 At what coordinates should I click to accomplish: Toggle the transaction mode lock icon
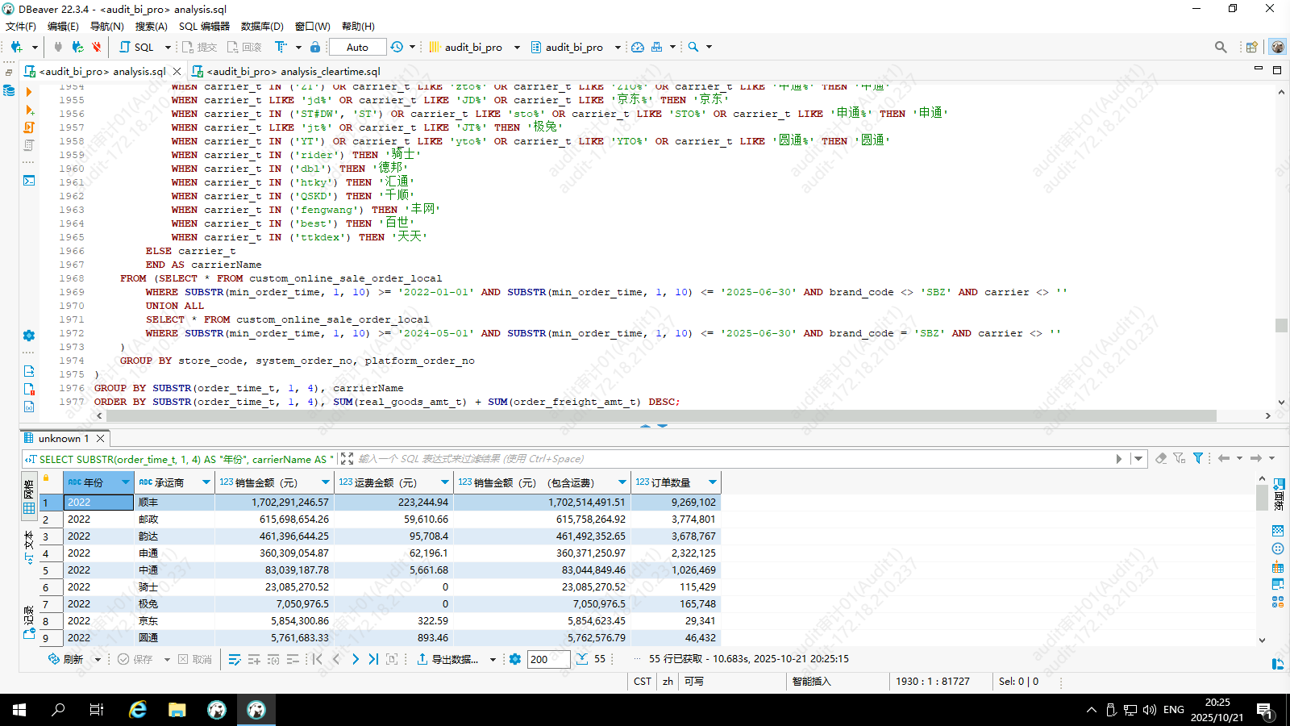click(x=315, y=47)
